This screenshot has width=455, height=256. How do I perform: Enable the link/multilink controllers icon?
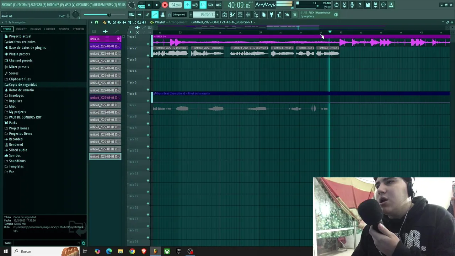point(155,15)
